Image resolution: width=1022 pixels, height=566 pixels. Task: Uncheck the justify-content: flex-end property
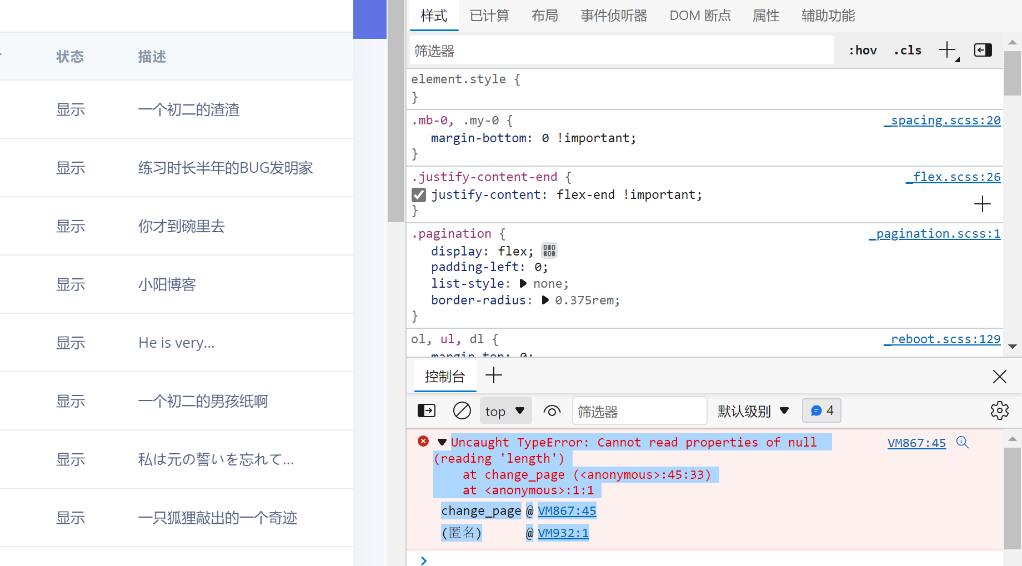click(x=418, y=194)
